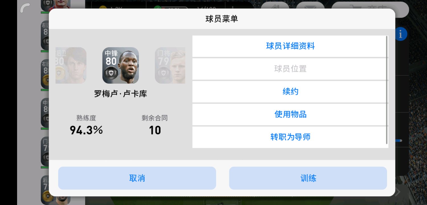Tap the 中锋 card in left sidebar list
This screenshot has height=205, width=427.
(45, 113)
